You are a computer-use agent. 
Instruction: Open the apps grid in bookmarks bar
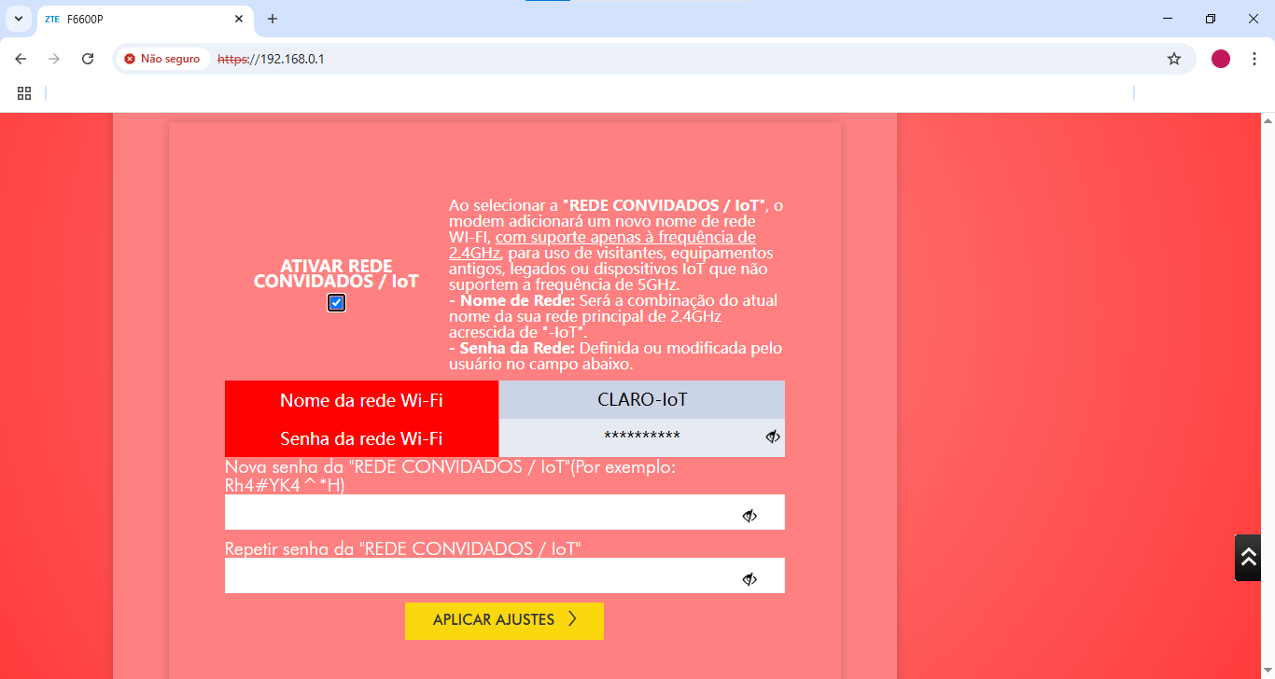(x=24, y=93)
